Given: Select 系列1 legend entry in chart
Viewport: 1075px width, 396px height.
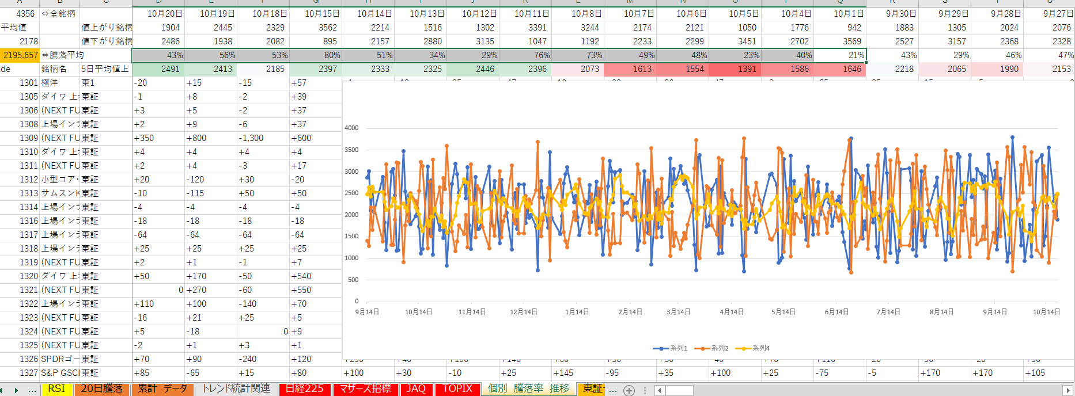Looking at the screenshot, I should point(671,348).
